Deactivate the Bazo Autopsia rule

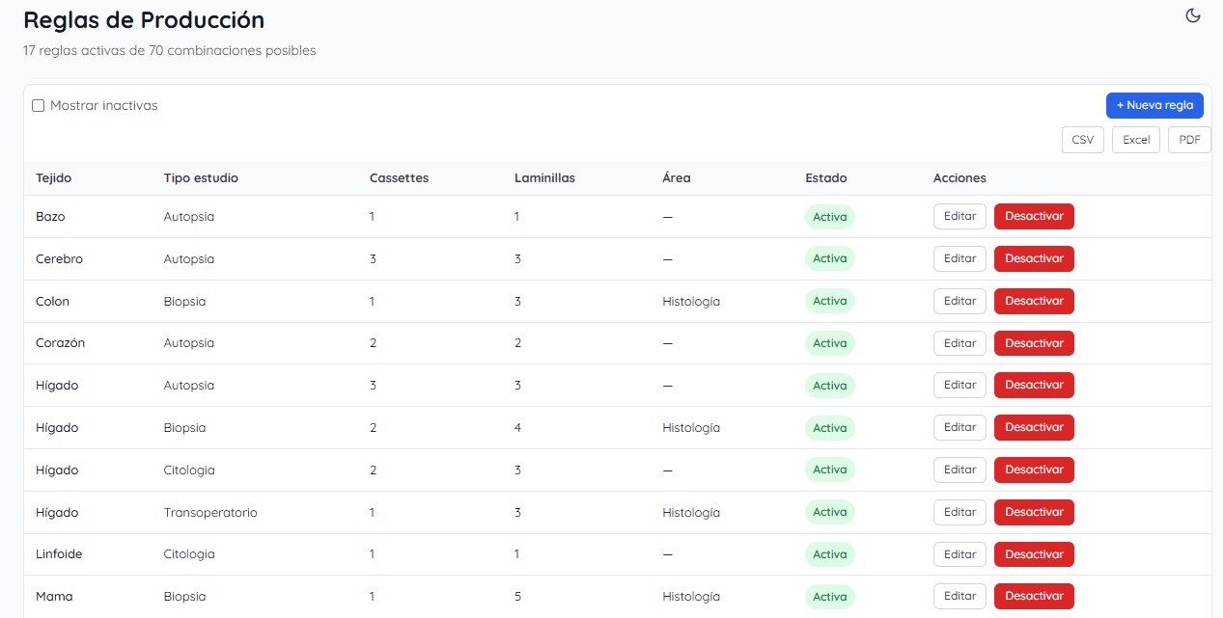[x=1034, y=216]
